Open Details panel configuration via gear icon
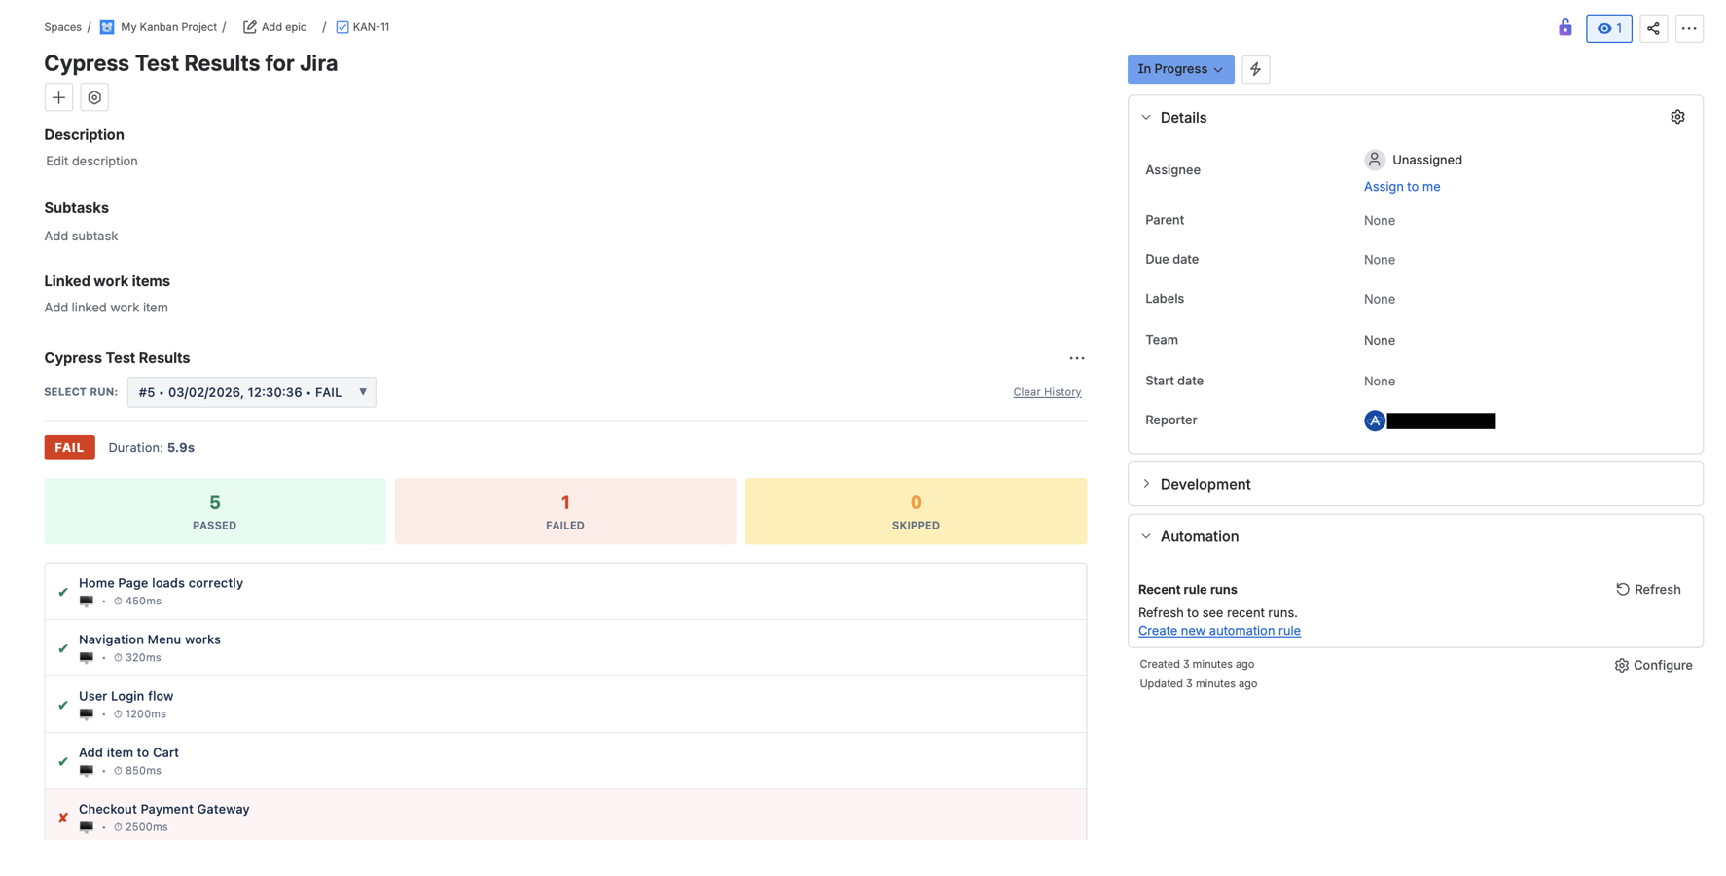Screen dimensions: 1726x876 [1677, 116]
